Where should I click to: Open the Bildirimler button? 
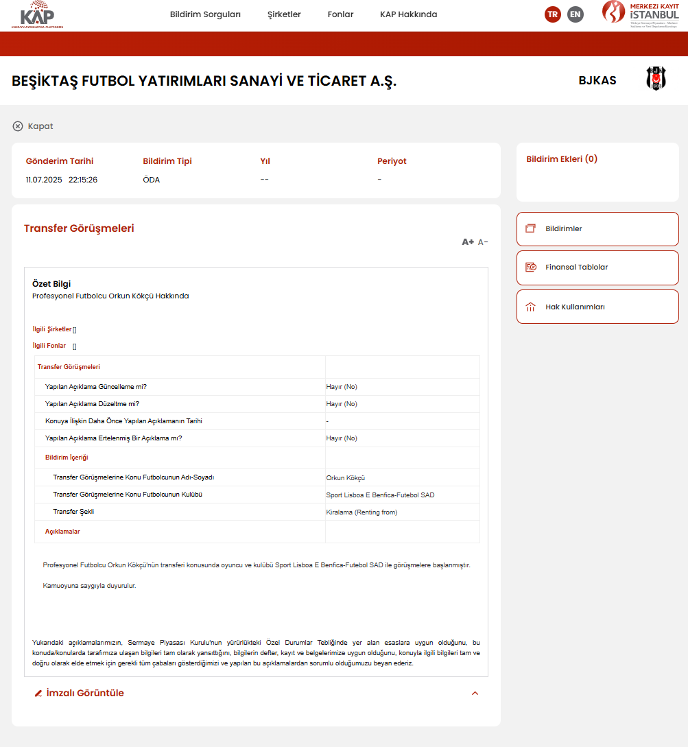point(597,229)
